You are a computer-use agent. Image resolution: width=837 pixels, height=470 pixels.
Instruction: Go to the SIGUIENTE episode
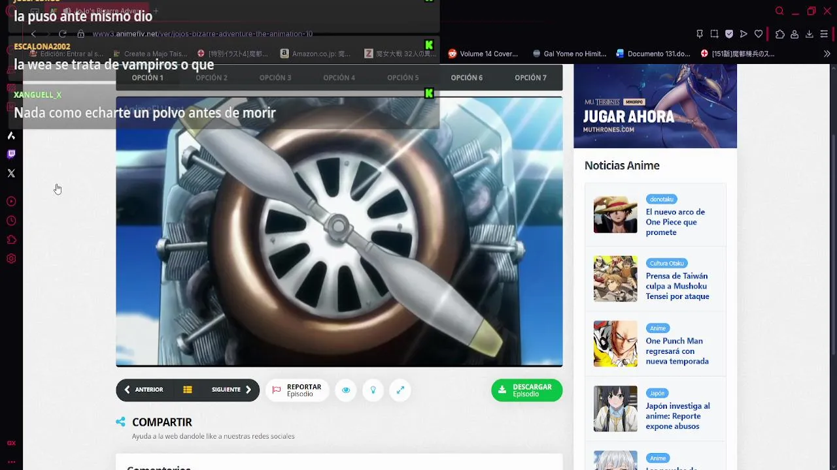(x=231, y=390)
